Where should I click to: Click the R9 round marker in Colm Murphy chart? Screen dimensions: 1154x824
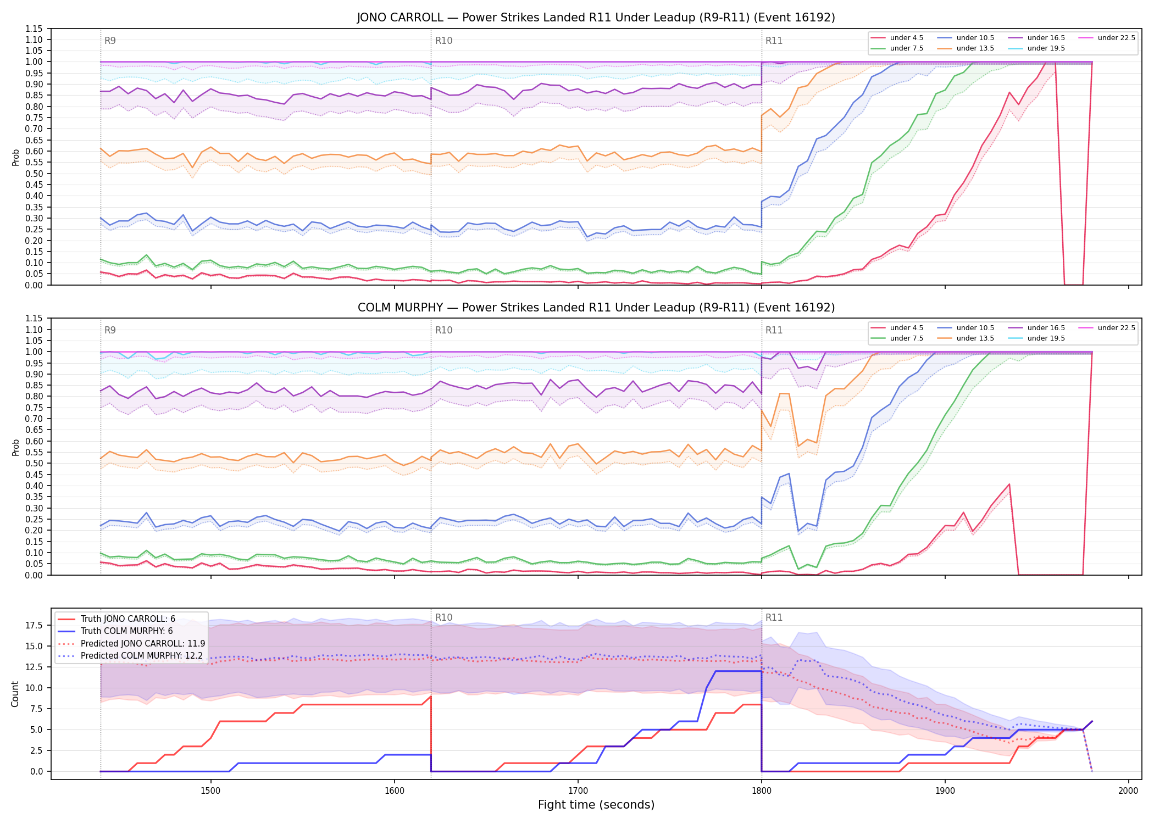110,330
